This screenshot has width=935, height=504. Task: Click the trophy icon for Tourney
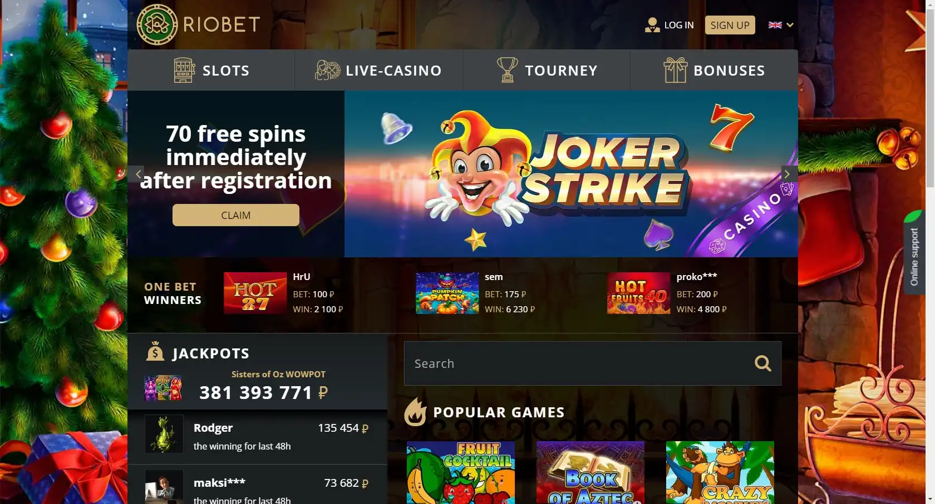[507, 70]
